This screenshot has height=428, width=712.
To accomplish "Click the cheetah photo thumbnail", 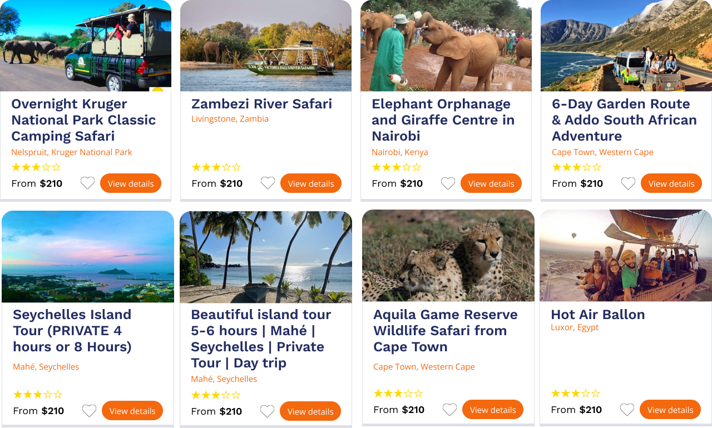I will tap(448, 256).
